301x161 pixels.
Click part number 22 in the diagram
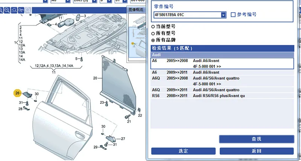coord(140,115)
